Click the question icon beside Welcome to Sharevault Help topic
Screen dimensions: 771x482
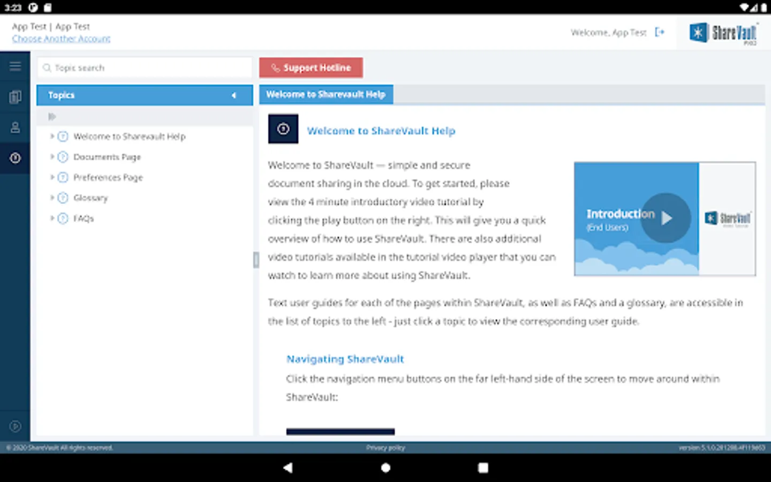click(63, 137)
